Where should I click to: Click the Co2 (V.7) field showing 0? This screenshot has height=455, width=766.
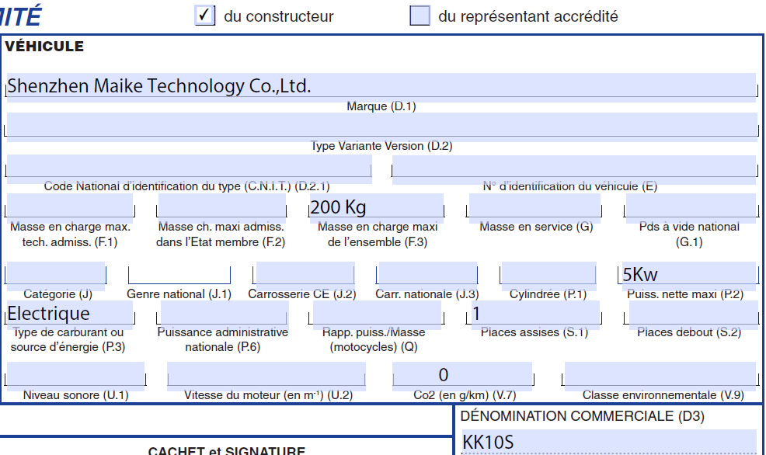click(x=462, y=375)
